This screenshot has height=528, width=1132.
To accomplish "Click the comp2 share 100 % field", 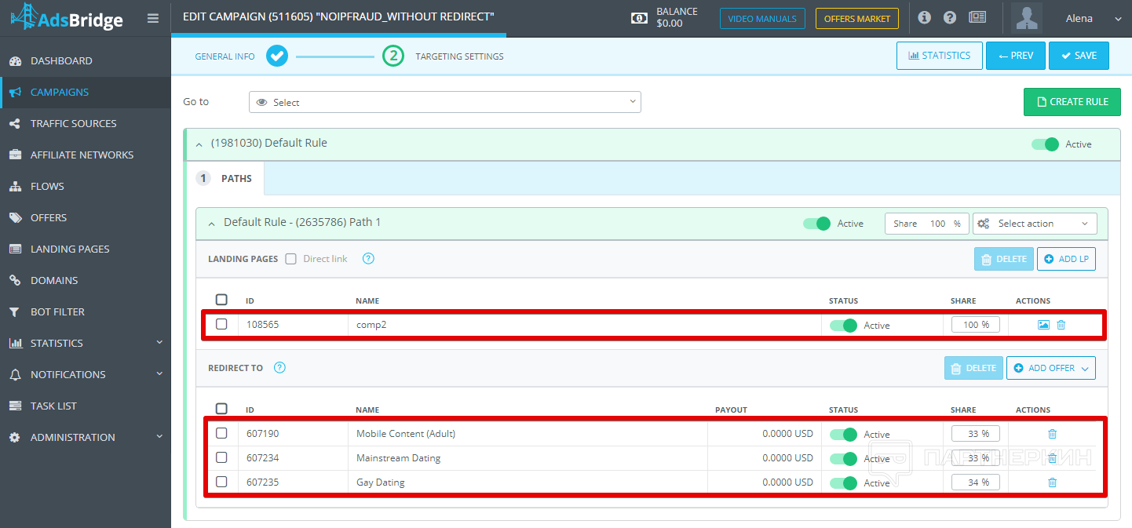I will coord(976,325).
